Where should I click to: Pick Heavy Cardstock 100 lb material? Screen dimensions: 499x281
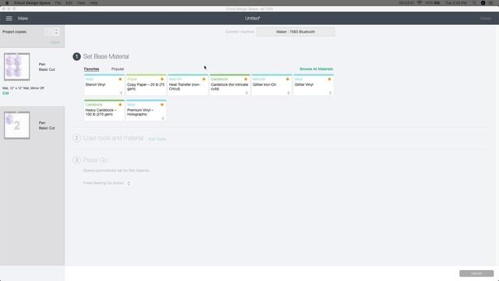tap(104, 111)
